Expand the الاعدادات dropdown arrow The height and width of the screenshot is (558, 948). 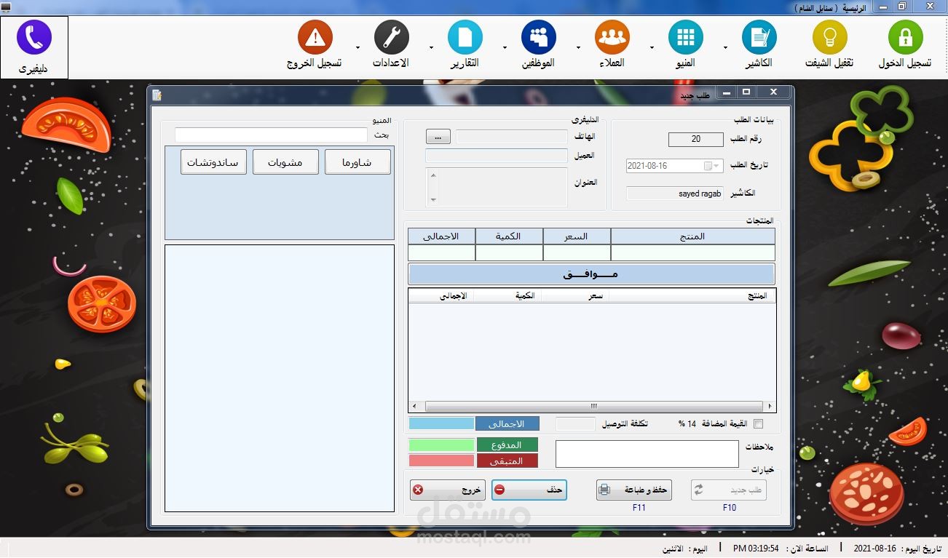pyautogui.click(x=358, y=48)
